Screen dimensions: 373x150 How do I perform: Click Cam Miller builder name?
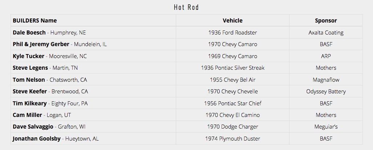(27, 115)
